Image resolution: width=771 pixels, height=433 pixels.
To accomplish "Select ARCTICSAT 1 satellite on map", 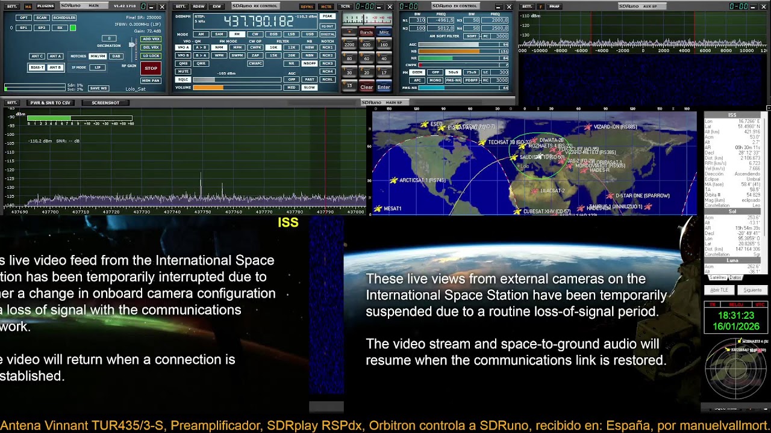I will [394, 180].
